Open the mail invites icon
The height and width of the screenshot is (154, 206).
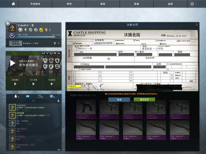28,96
